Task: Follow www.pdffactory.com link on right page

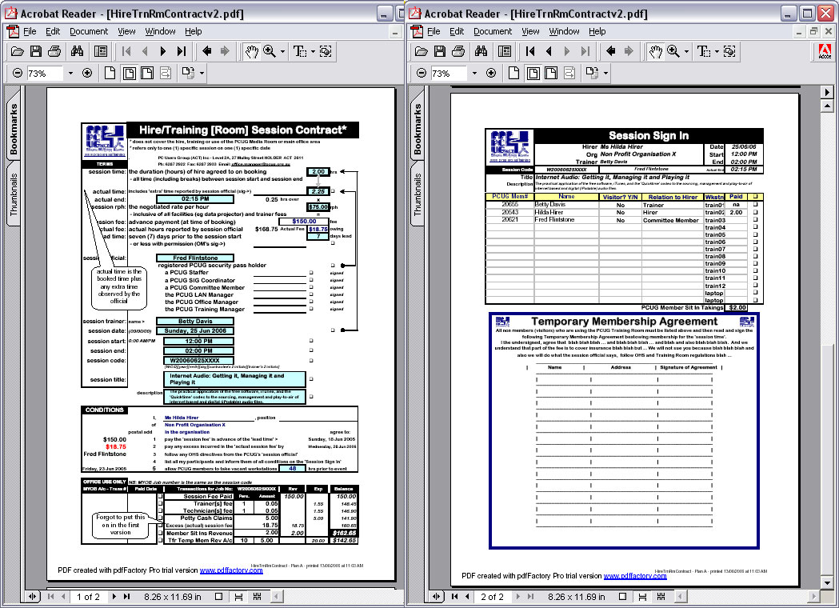Action: [x=635, y=576]
